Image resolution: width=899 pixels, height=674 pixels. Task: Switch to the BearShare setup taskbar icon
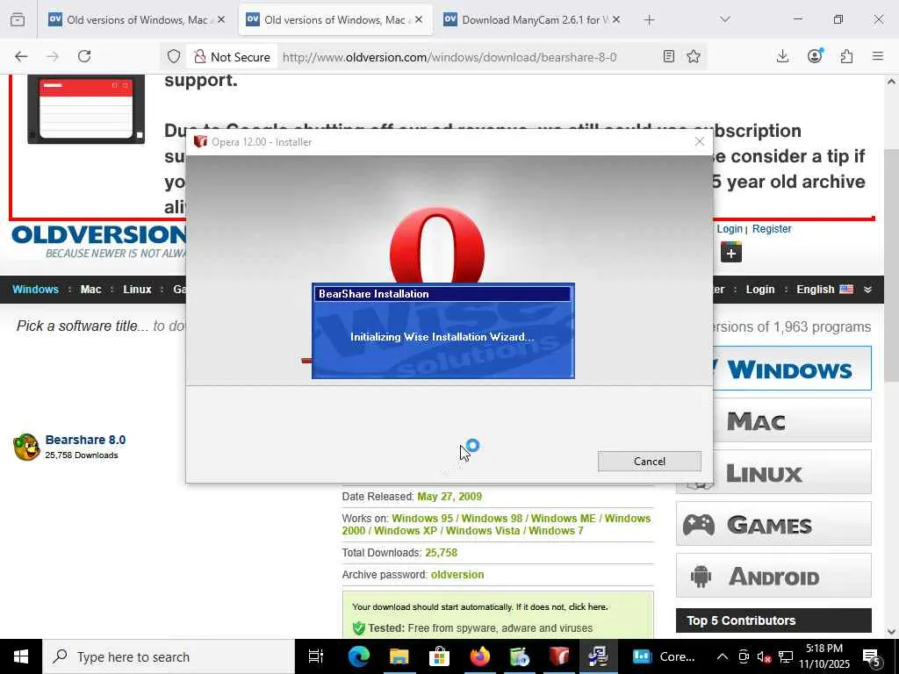[598, 656]
